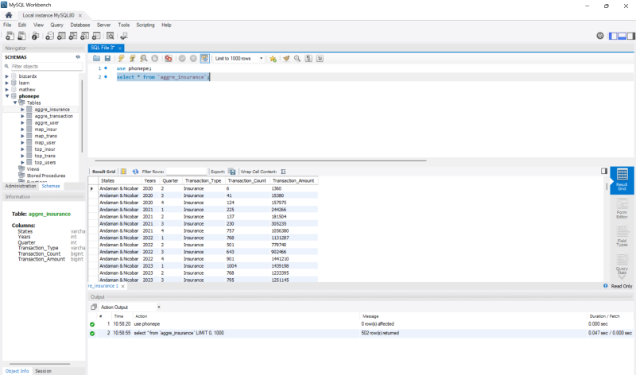Collapse the Tables node under phonepe
This screenshot has width=636, height=375.
click(x=15, y=102)
